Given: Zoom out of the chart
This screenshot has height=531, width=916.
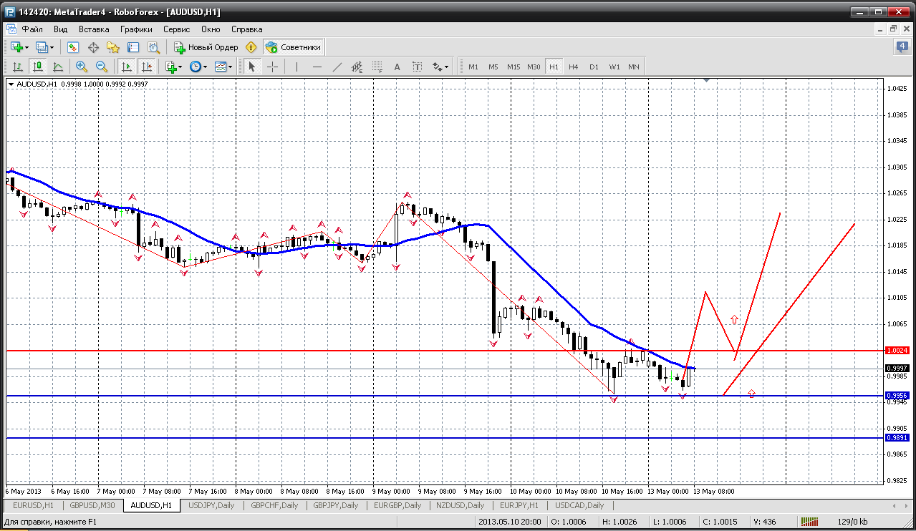Looking at the screenshot, I should (x=101, y=67).
